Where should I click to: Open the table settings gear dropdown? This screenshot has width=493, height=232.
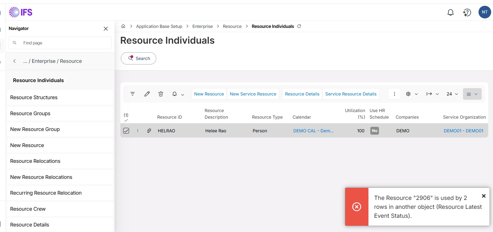[412, 94]
